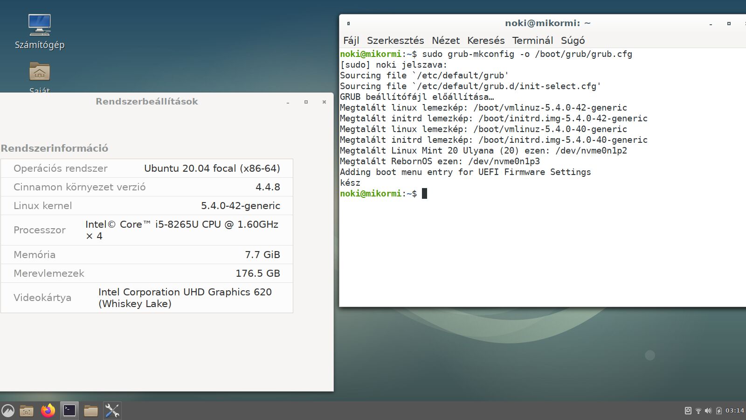The image size is (746, 420).
Task: Click the Sourcing file /etc/default/grub line
Action: (424, 76)
